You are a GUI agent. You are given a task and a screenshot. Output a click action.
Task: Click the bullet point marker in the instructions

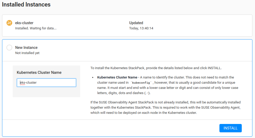(x=93, y=77)
